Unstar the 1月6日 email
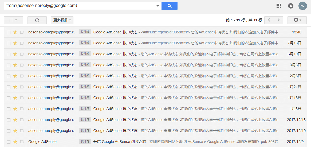The height and width of the screenshot is (148, 311). click(15, 109)
